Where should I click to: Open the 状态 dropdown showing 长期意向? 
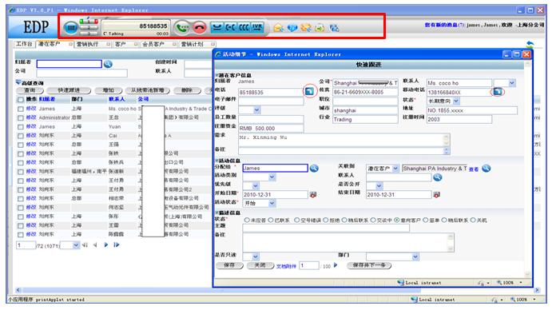pos(456,101)
